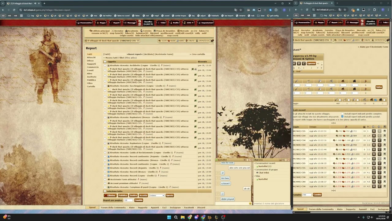The height and width of the screenshot is (221, 392).
Task: Select the Commercio report category
Action: tap(93, 67)
